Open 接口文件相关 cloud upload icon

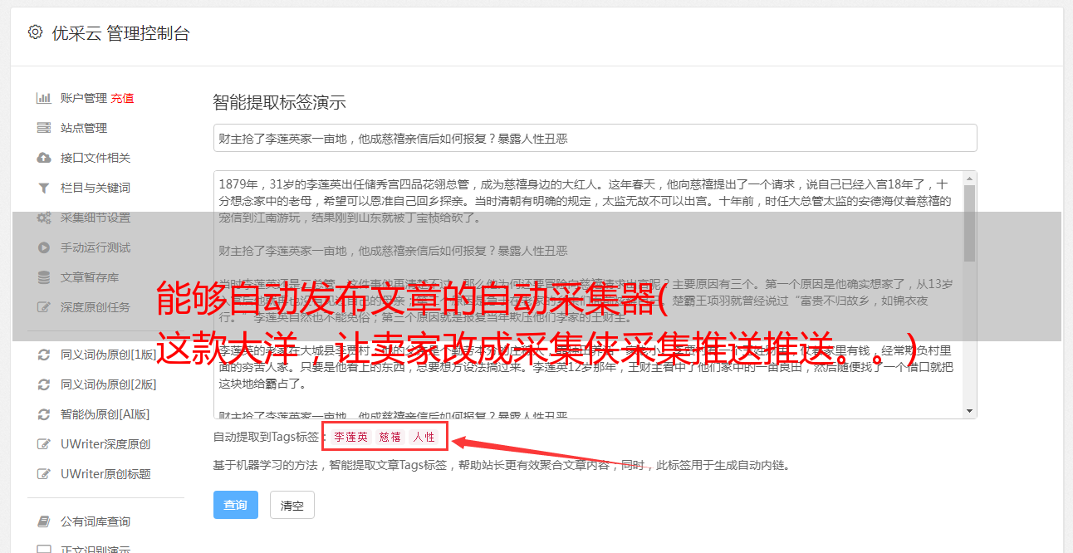click(x=44, y=158)
